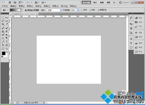The image size is (145, 105).
Task: Open the Screen Mode dropdown
Action: (x=44, y=2)
